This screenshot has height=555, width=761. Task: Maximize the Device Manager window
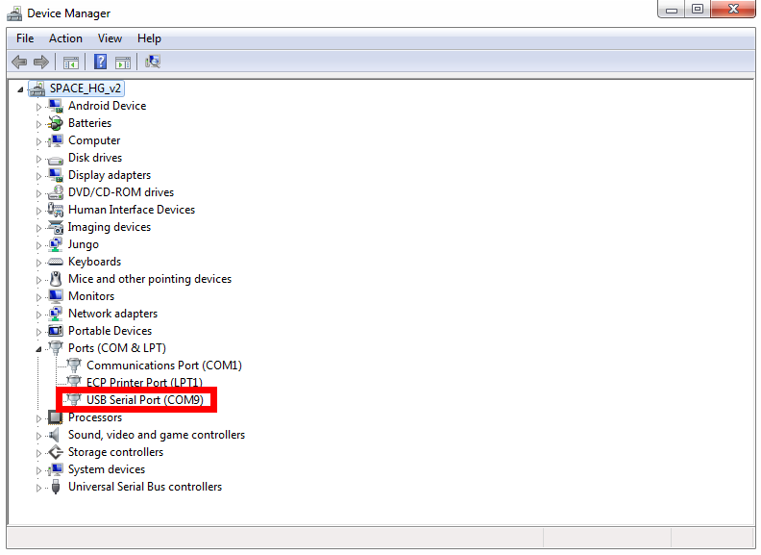(x=698, y=10)
